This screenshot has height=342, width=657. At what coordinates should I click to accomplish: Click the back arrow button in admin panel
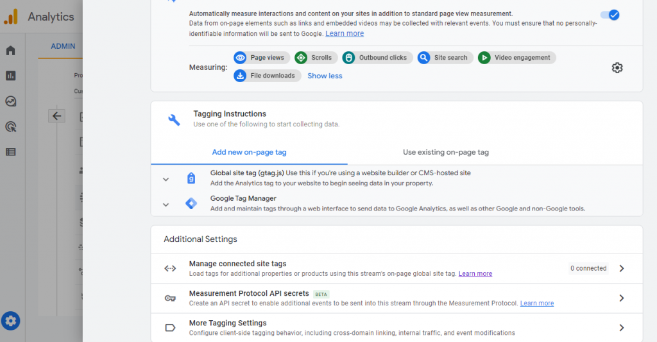point(57,116)
